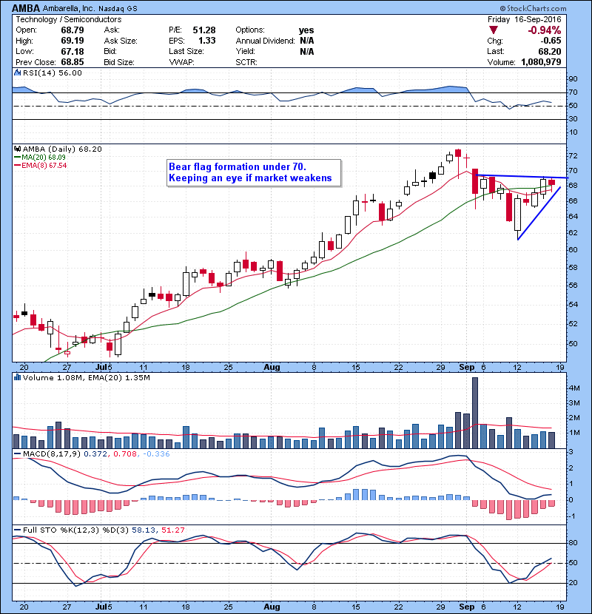Click the High value 69.19

(x=73, y=41)
